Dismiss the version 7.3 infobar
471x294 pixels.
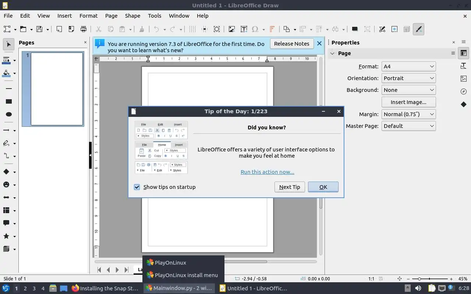[x=319, y=43]
